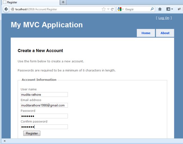The height and width of the screenshot is (144, 183).
Task: Click the localhost URL address field
Action: click(56, 9)
